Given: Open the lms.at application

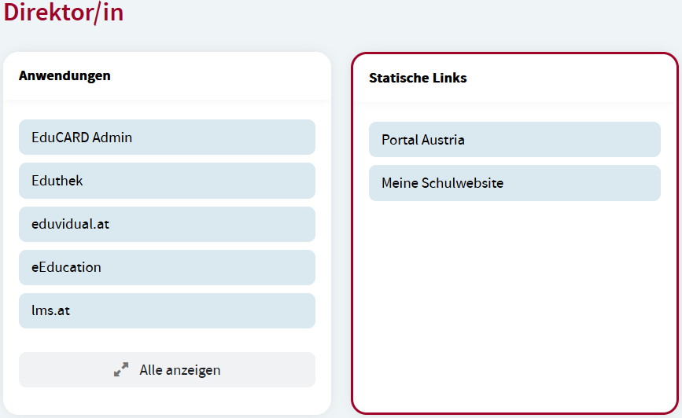Looking at the screenshot, I should [167, 310].
